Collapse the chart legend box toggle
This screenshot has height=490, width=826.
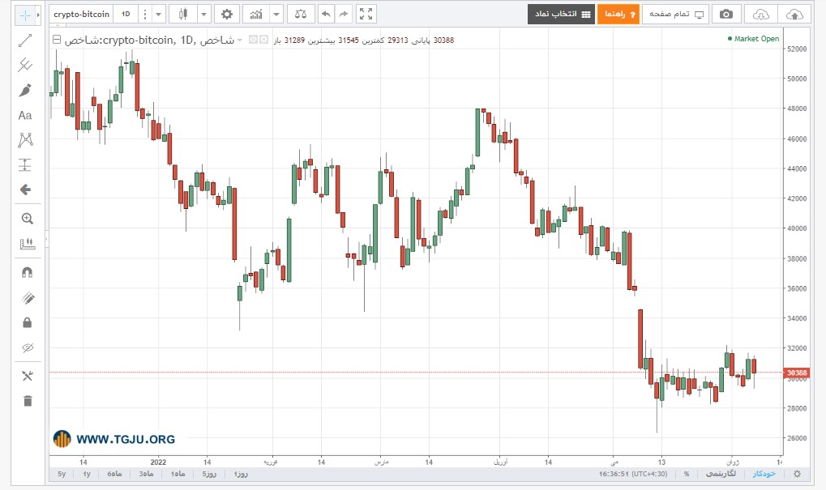57,40
